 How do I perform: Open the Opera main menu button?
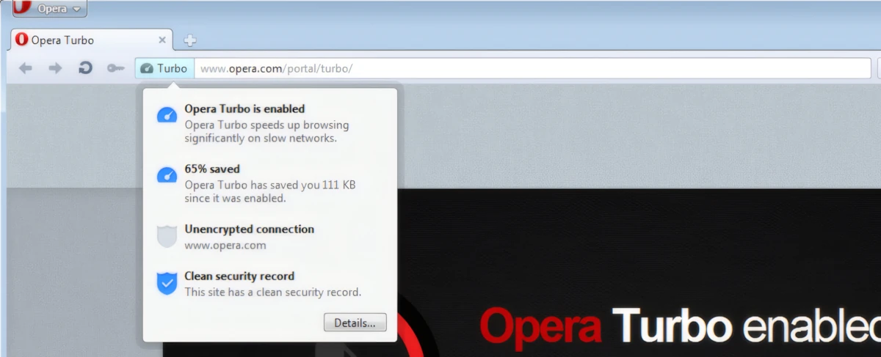click(50, 9)
